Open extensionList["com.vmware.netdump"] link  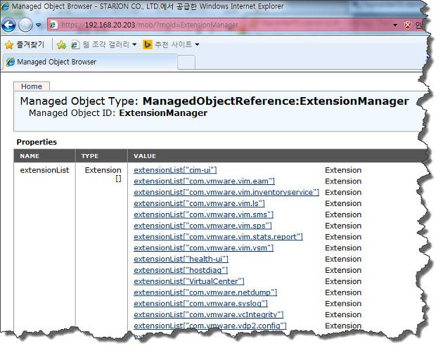pos(205,293)
